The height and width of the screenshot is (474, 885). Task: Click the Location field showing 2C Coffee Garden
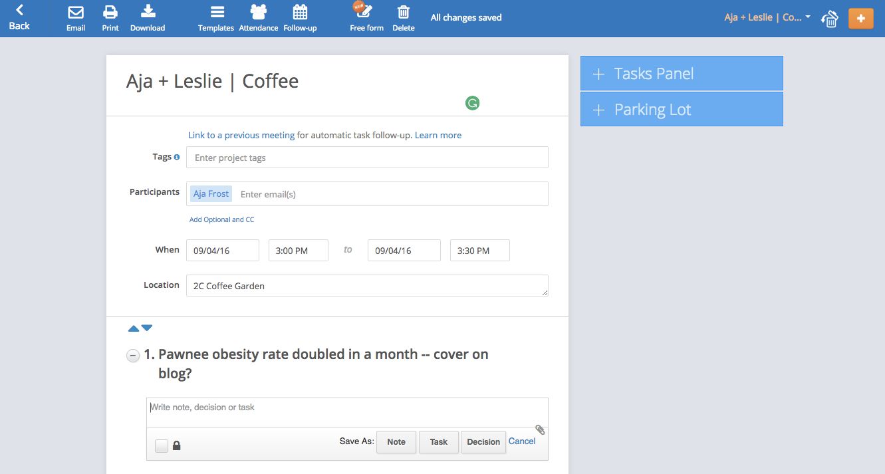(x=367, y=286)
